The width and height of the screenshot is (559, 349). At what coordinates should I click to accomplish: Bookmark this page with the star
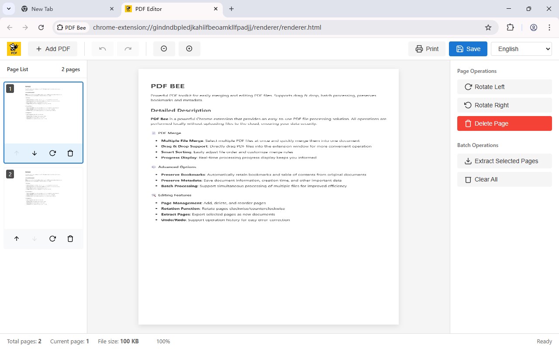point(488,27)
